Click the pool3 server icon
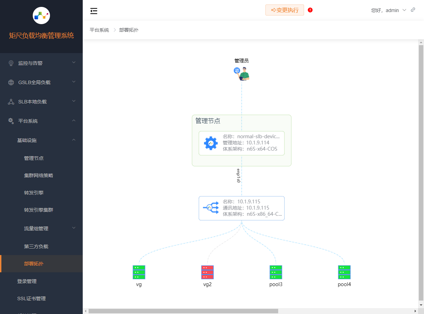The image size is (424, 314). [276, 272]
